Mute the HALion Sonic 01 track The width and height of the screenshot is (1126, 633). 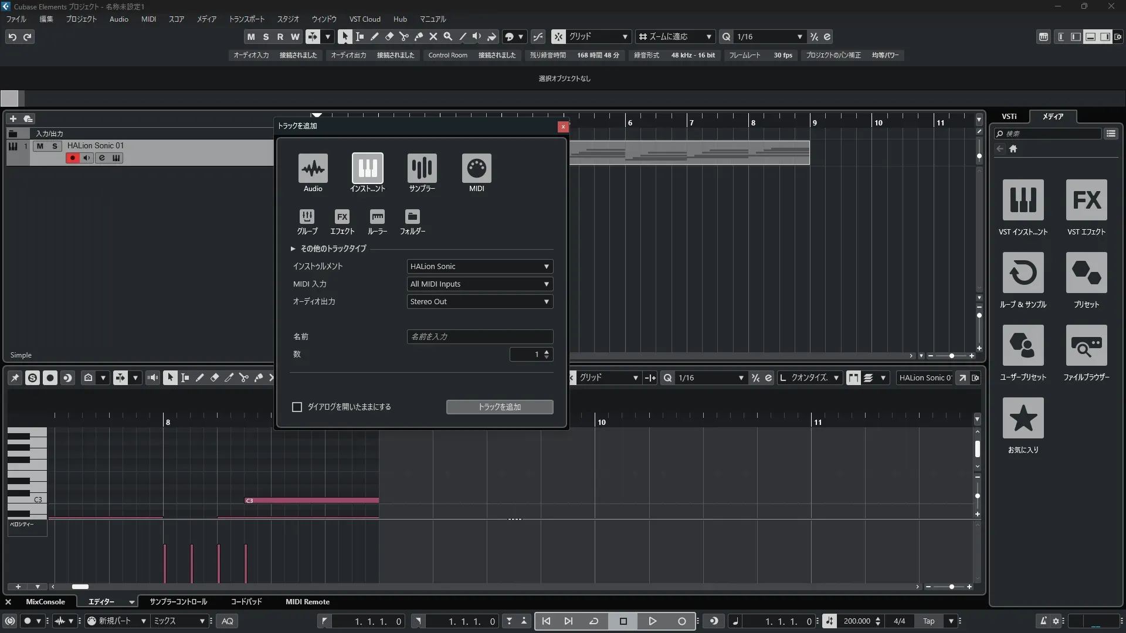(40, 146)
